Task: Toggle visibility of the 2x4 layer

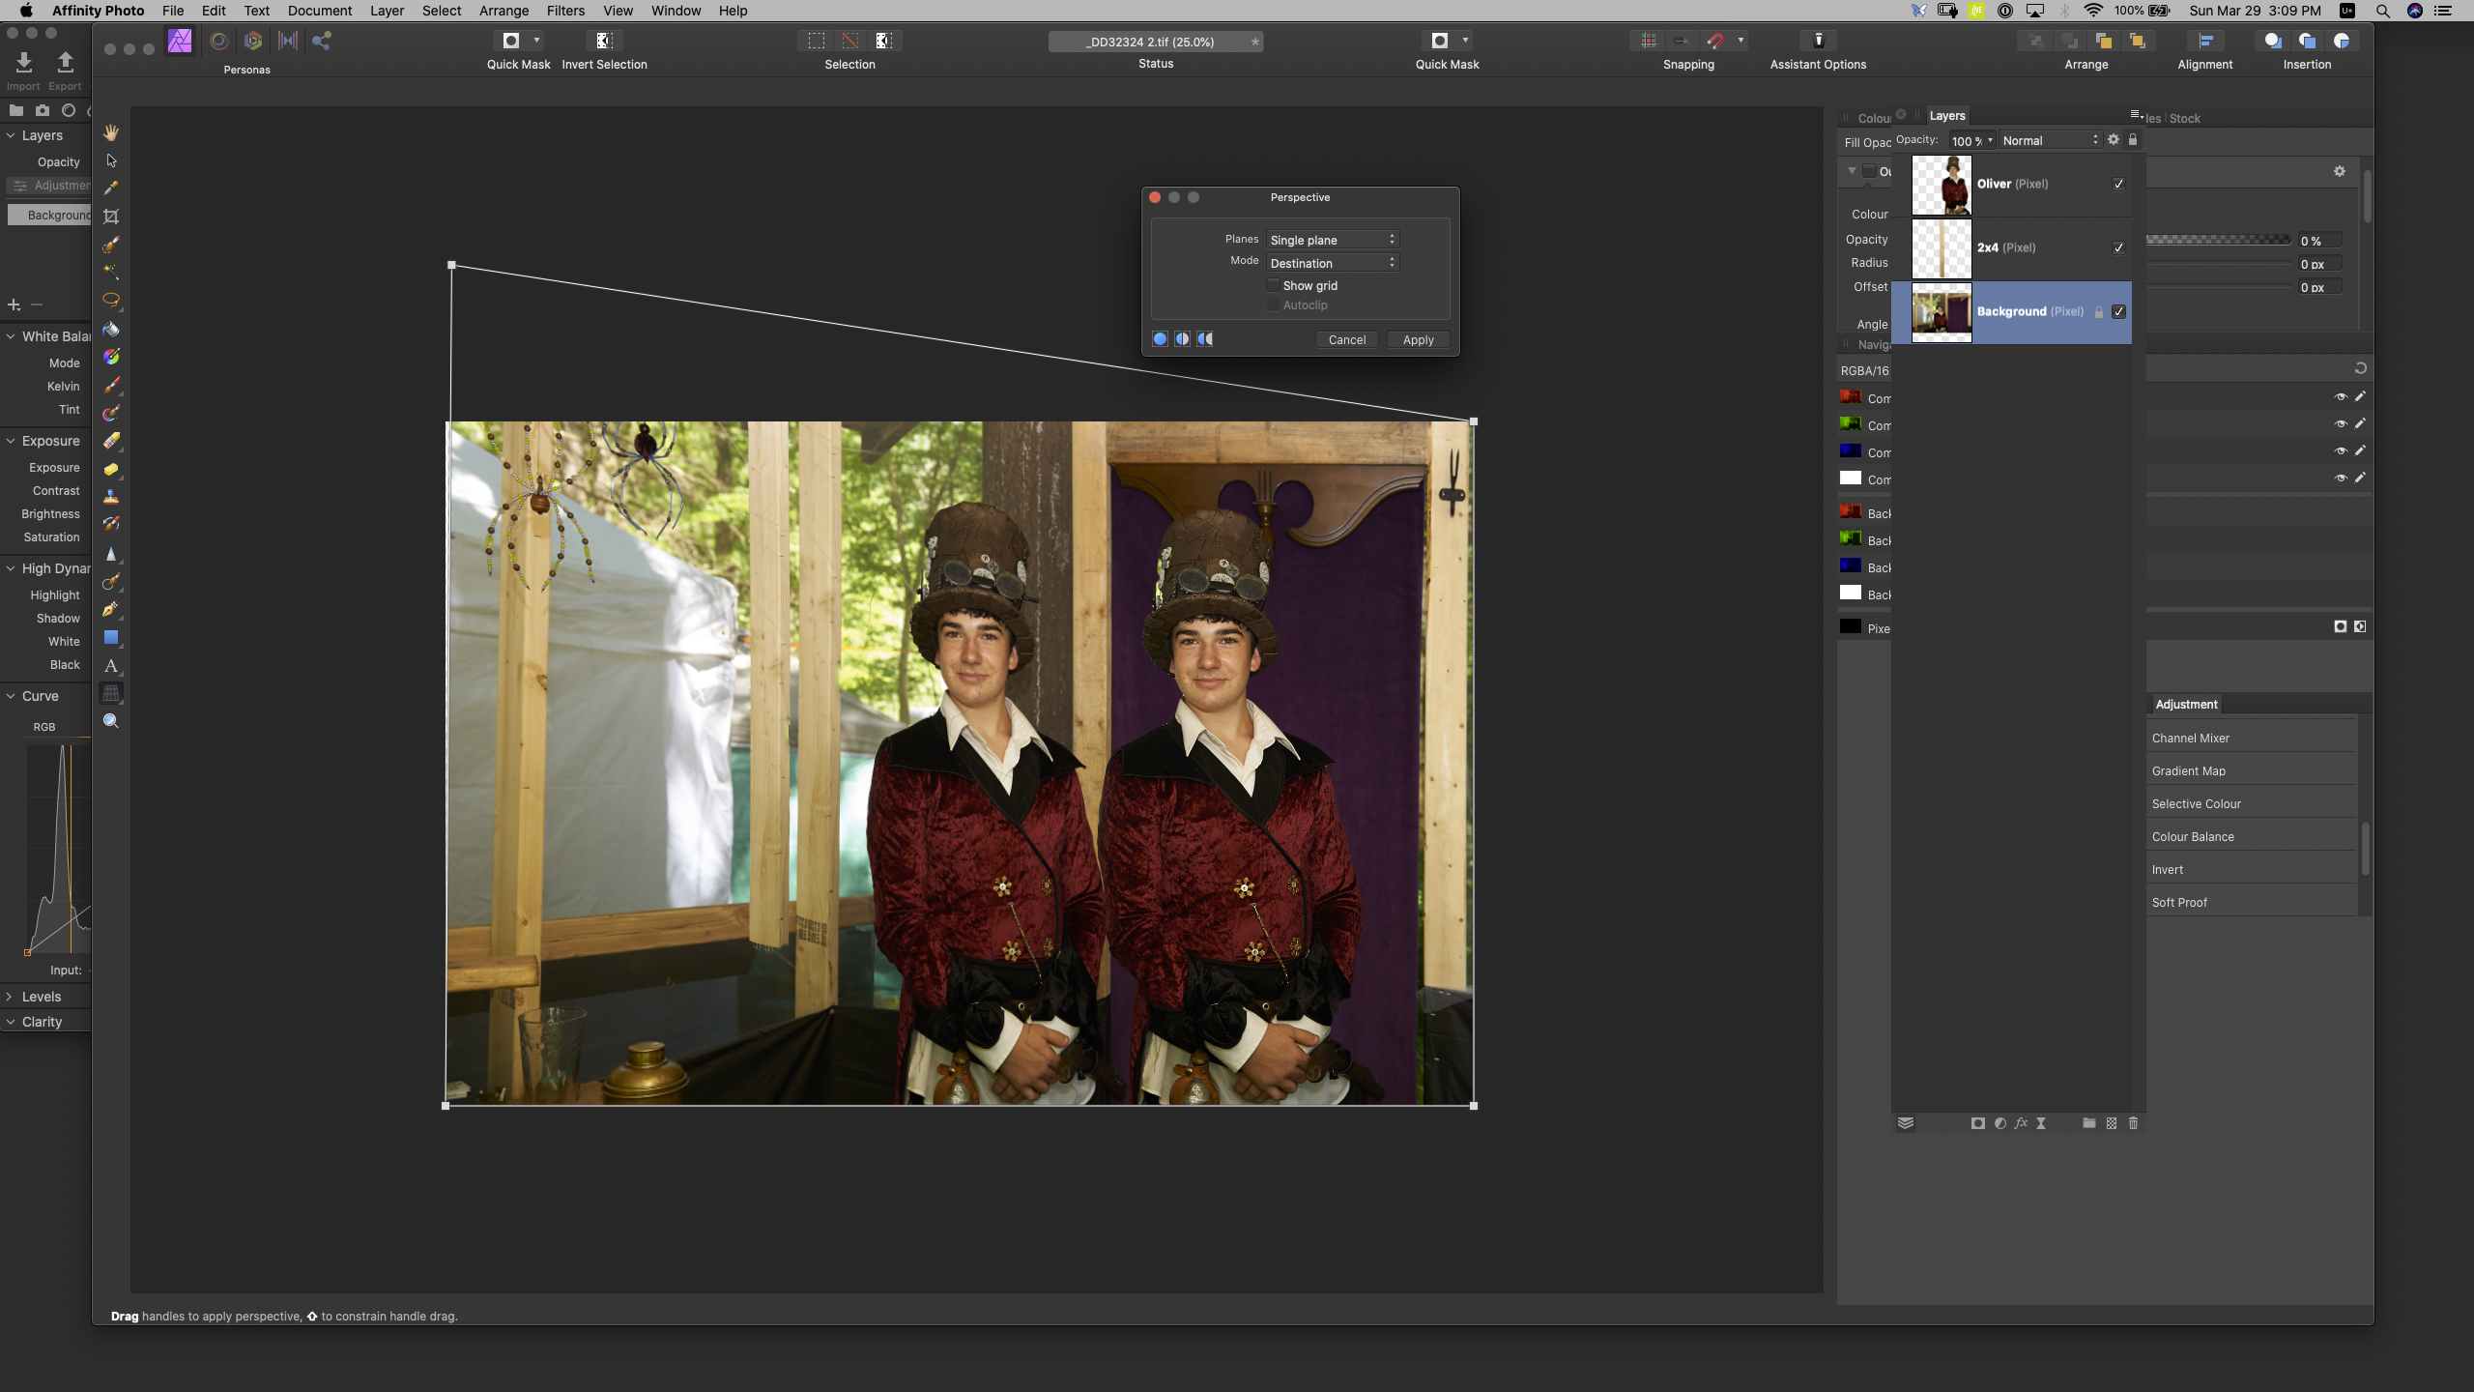Action: (2118, 247)
